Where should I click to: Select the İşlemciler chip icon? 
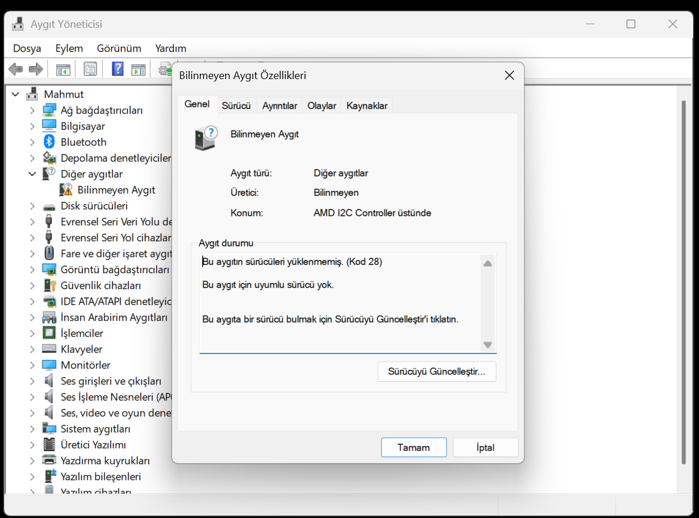click(49, 333)
